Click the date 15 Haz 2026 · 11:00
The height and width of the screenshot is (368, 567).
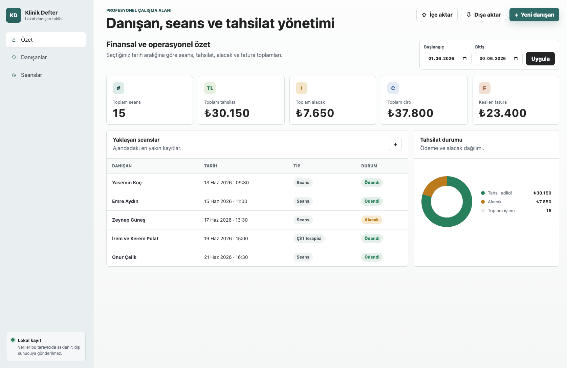(225, 201)
